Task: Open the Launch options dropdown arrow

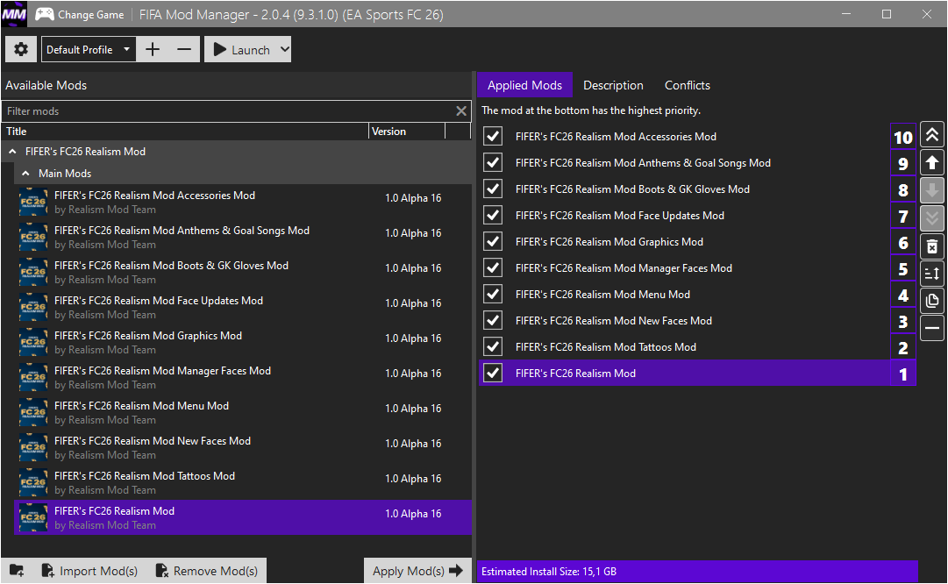Action: coord(284,50)
